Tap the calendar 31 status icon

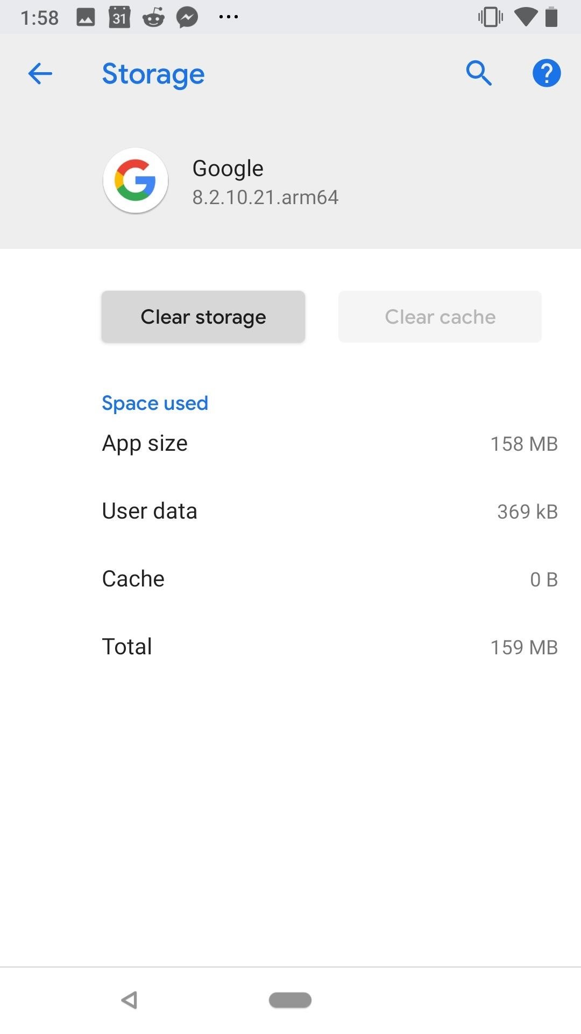pyautogui.click(x=119, y=17)
